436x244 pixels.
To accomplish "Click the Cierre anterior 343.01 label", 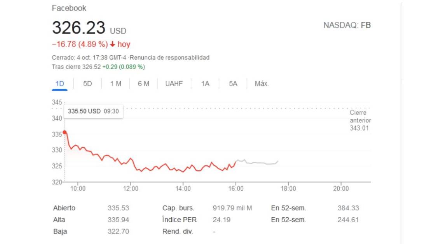I will click(360, 120).
